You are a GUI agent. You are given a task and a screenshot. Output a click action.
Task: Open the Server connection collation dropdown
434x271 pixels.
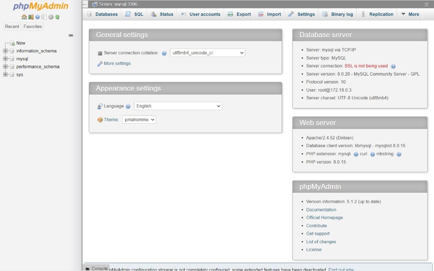pos(207,53)
